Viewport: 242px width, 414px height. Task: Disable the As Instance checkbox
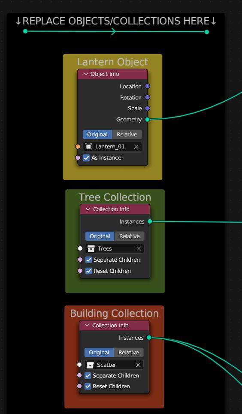[86, 157]
